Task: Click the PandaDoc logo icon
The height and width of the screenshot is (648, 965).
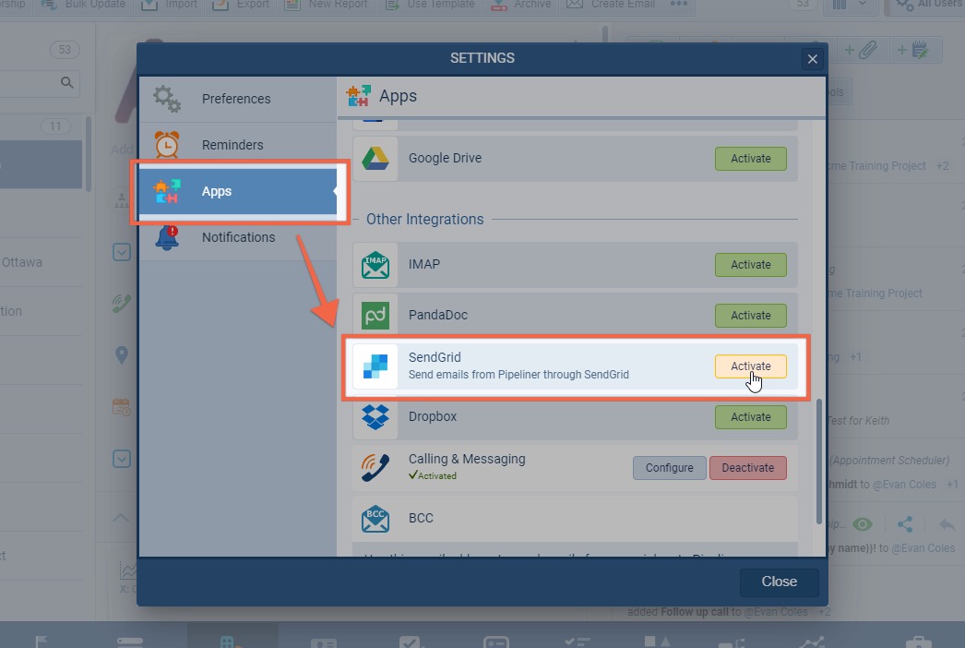Action: (375, 316)
